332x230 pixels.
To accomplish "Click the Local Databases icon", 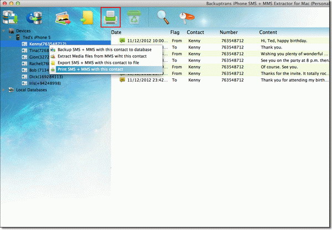I will pos(11,90).
